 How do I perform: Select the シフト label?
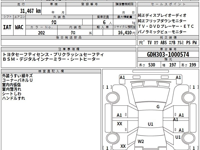click(x=7, y=17)
